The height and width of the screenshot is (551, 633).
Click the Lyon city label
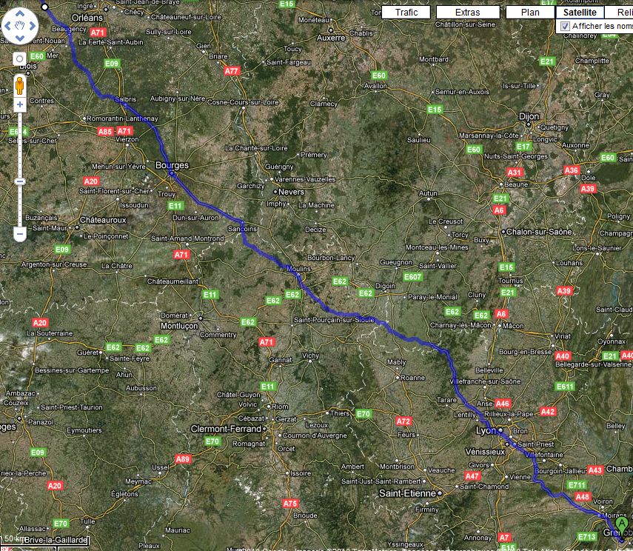[485, 430]
